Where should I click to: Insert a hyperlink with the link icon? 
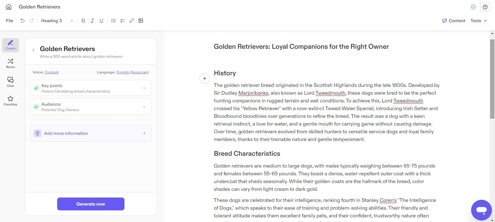131,21
